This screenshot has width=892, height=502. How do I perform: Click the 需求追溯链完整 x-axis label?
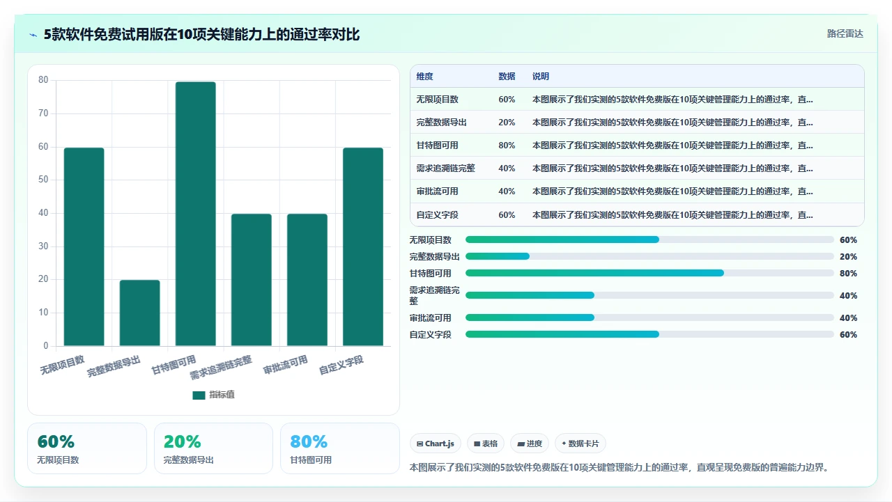pyautogui.click(x=221, y=368)
